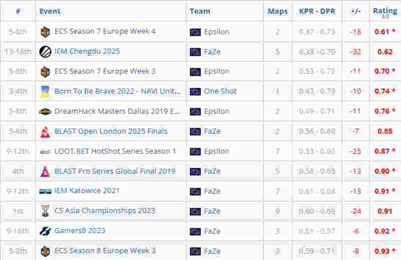Click the IEM Chengdu 2025 event logo
The height and width of the screenshot is (260, 401).
coord(45,51)
